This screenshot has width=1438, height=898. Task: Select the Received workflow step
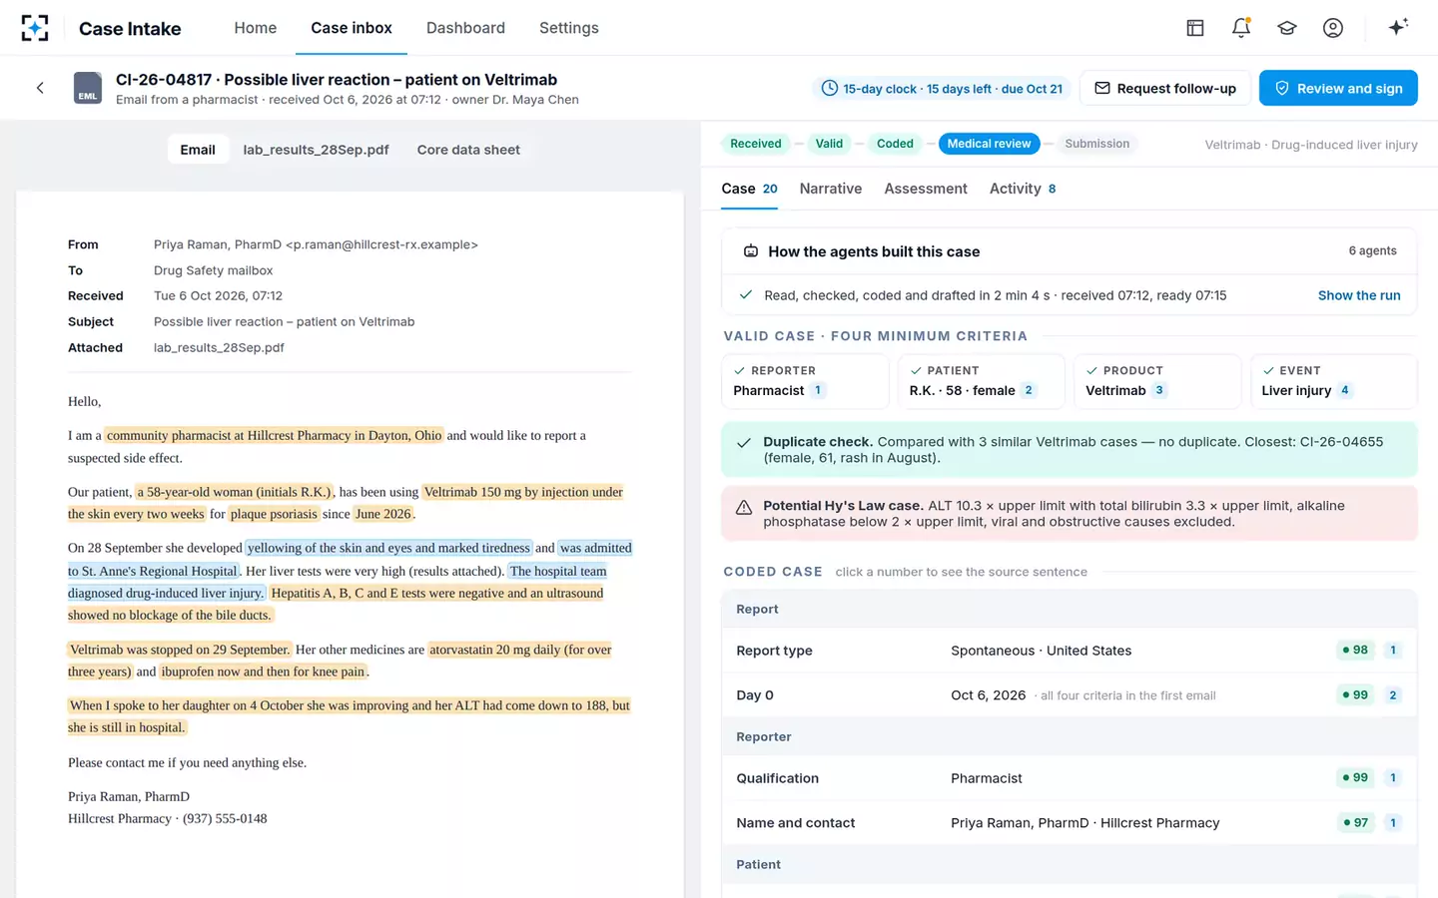pos(756,144)
